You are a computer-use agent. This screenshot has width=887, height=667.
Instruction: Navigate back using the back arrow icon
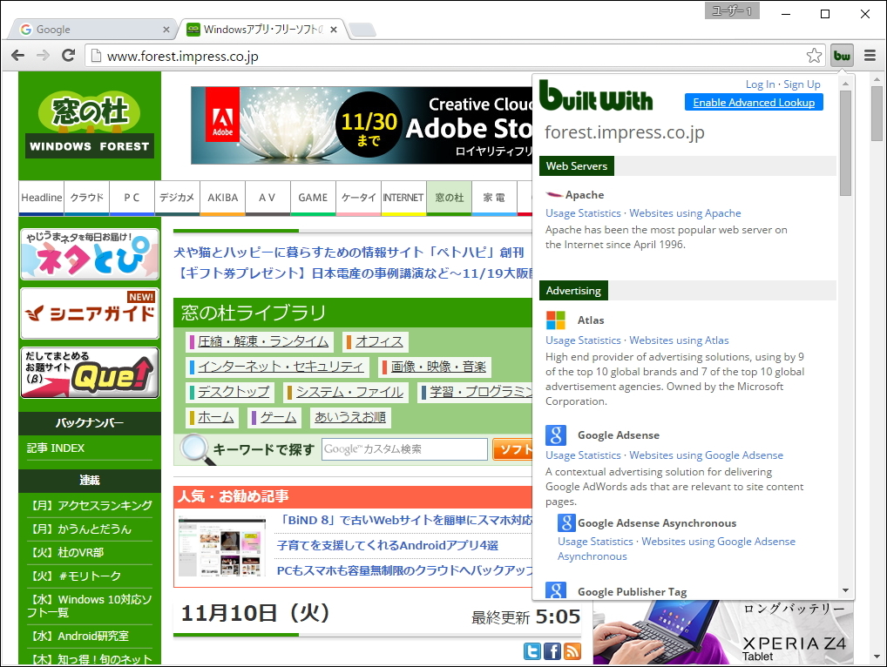tap(17, 54)
